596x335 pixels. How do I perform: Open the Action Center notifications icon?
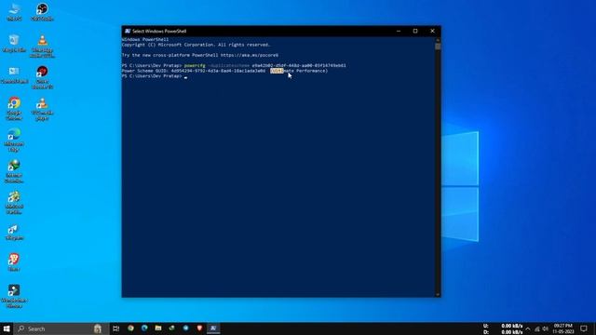584,328
